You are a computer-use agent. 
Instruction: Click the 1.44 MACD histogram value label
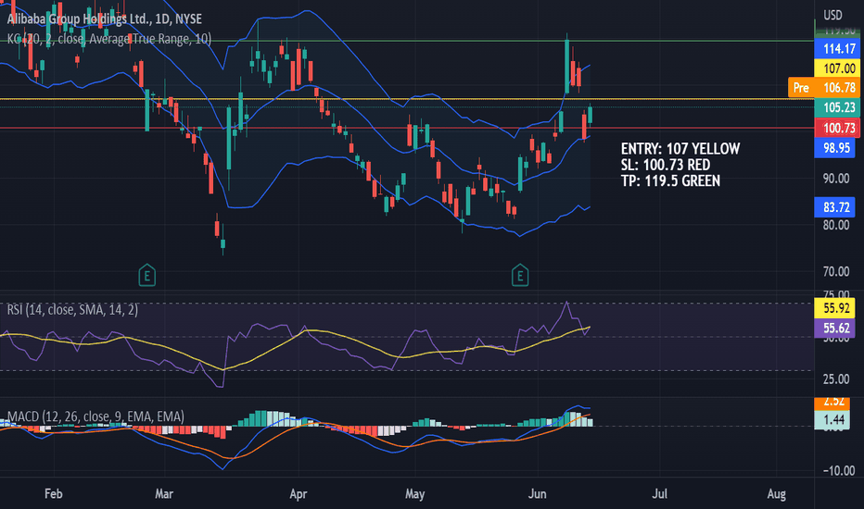[832, 420]
